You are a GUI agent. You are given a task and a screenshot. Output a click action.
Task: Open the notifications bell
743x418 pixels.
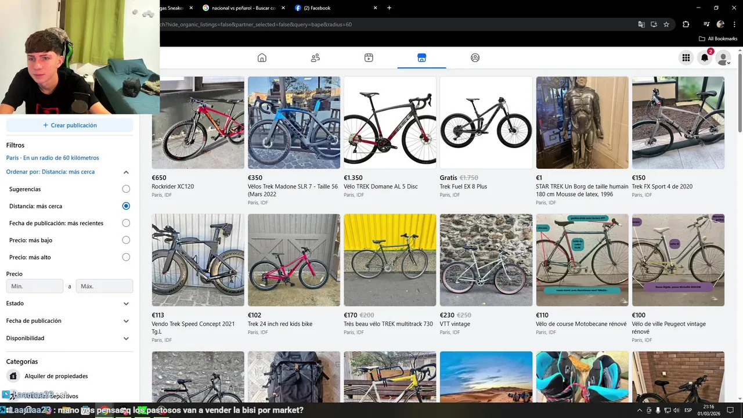pyautogui.click(x=705, y=57)
